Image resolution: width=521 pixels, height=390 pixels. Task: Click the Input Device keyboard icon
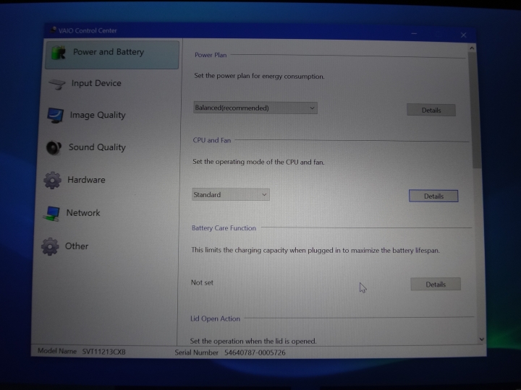point(57,84)
